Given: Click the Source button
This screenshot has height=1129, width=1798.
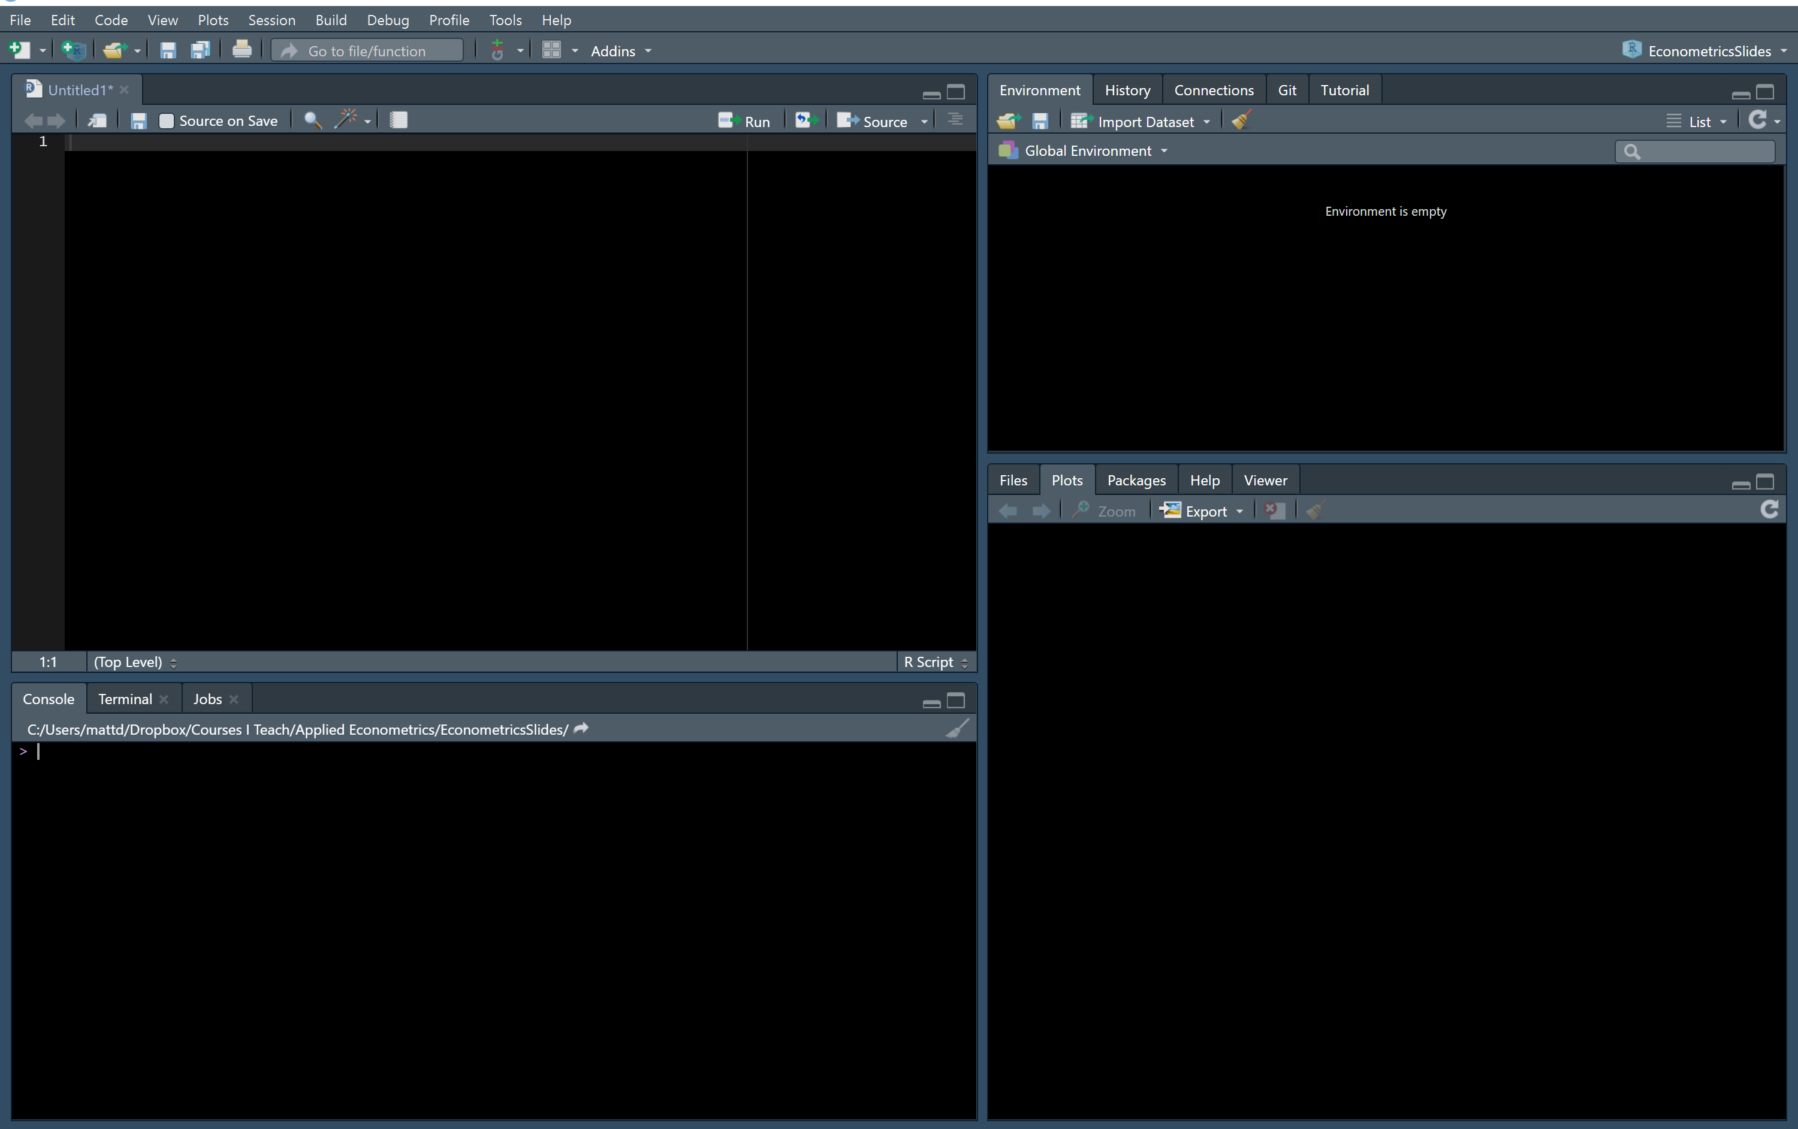Looking at the screenshot, I should coord(873,121).
